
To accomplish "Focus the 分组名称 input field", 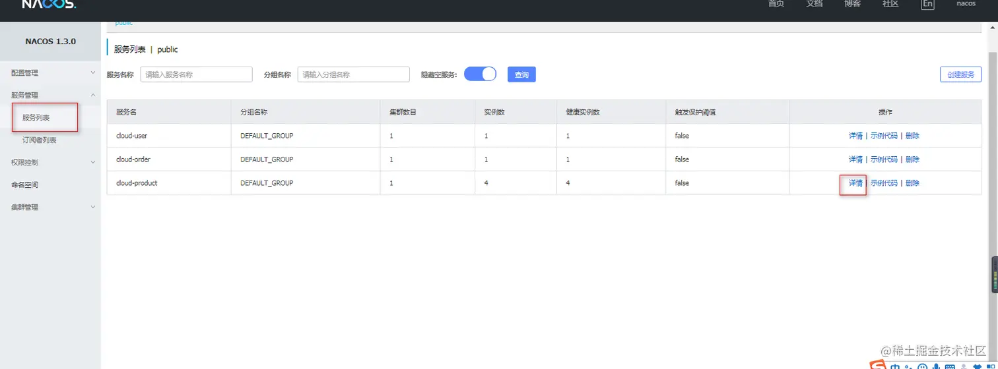I will (354, 74).
